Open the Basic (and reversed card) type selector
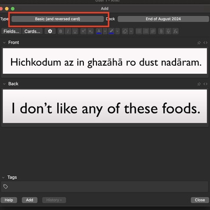 coord(58,19)
